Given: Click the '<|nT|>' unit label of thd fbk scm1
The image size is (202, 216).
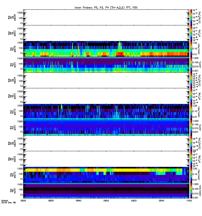Looking at the screenshot, I should tap(200, 127).
